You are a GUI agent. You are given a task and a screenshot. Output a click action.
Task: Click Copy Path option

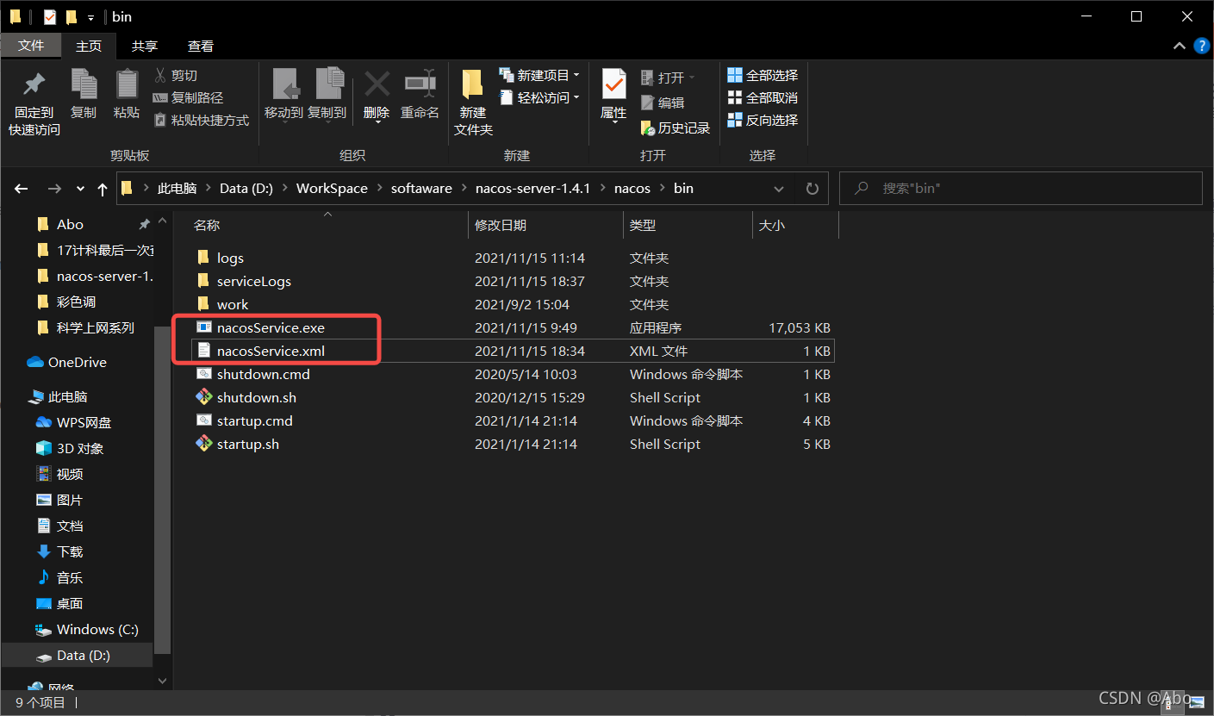(188, 98)
